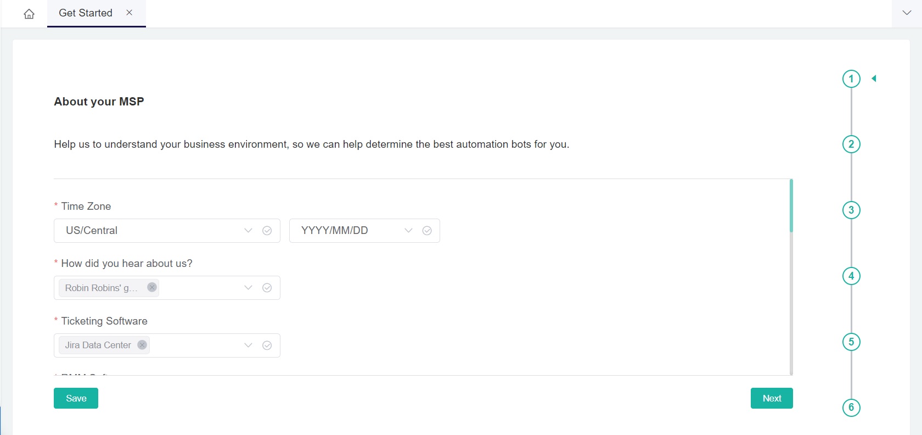Select step 5 in progress tracker
Image resolution: width=922 pixels, height=435 pixels.
851,342
